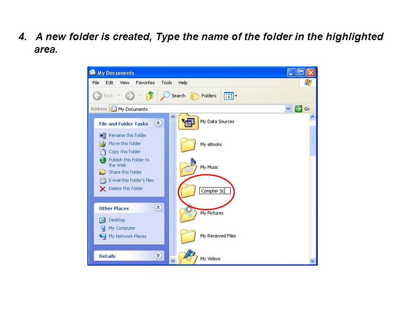Image resolution: width=419 pixels, height=314 pixels.
Task: Maximize the My Documents window
Action: (x=301, y=73)
